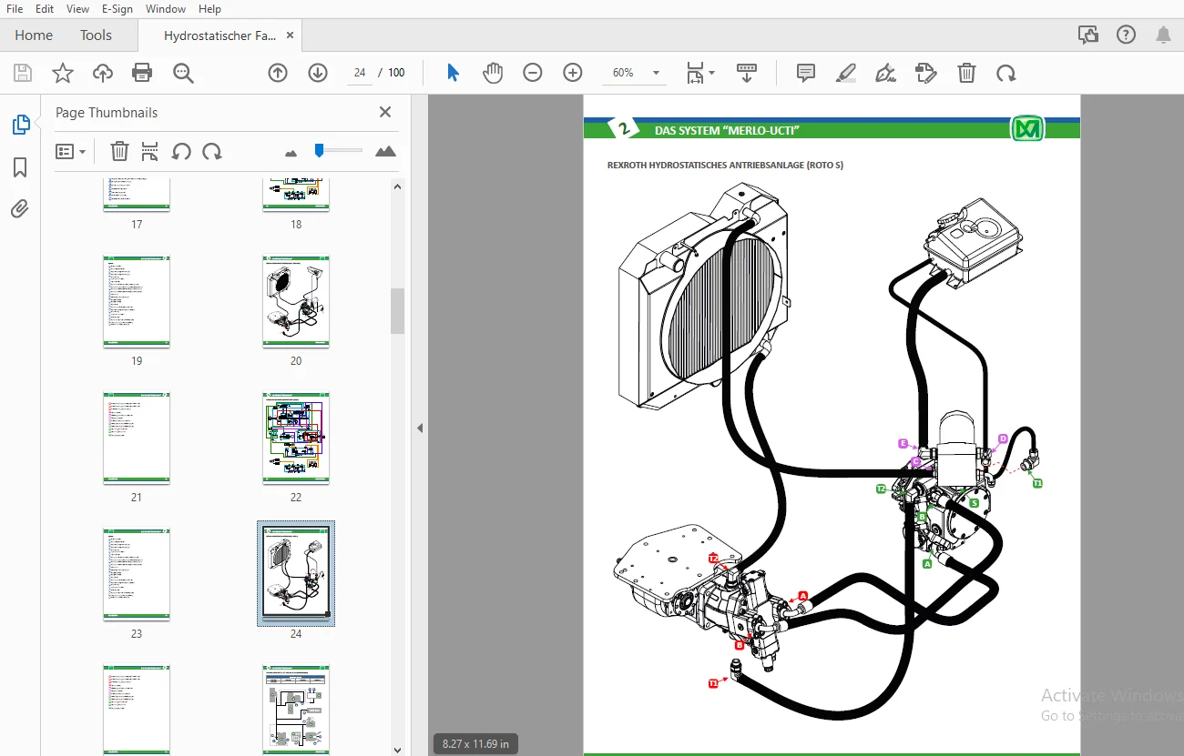Switch to the Tools tab

(96, 35)
